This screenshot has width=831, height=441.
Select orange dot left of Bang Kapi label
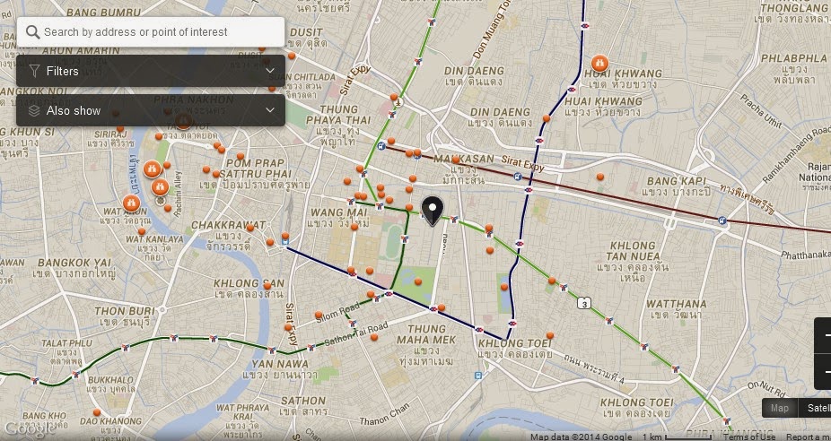[600, 177]
